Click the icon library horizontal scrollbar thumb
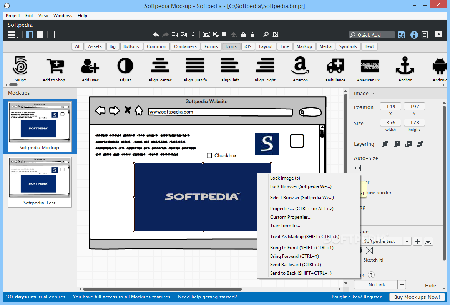The image size is (450, 305). 13,85
